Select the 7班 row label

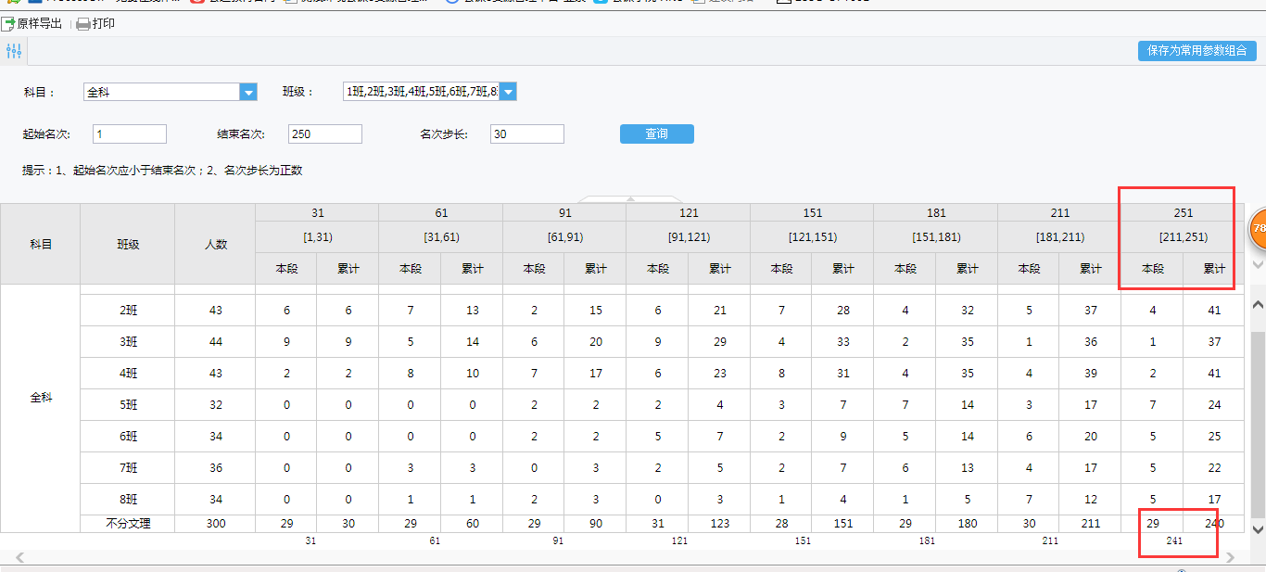click(128, 468)
